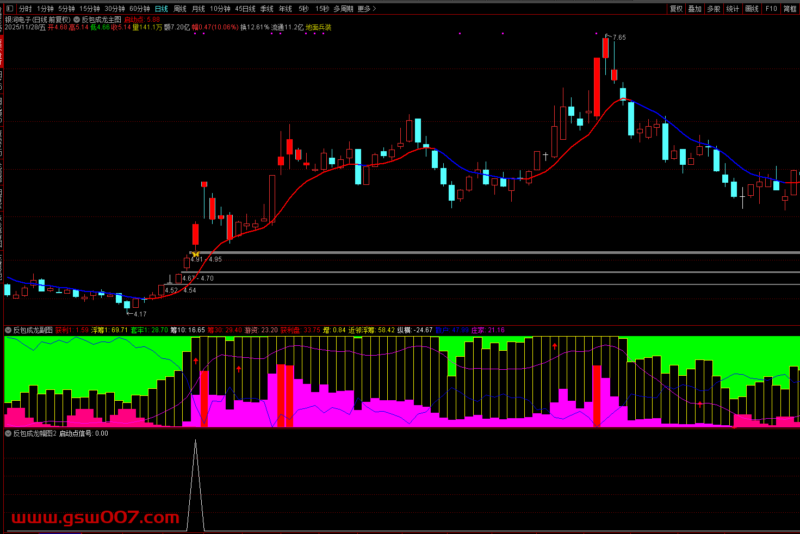
Task: Click 更多 to show more periods
Action: point(366,9)
